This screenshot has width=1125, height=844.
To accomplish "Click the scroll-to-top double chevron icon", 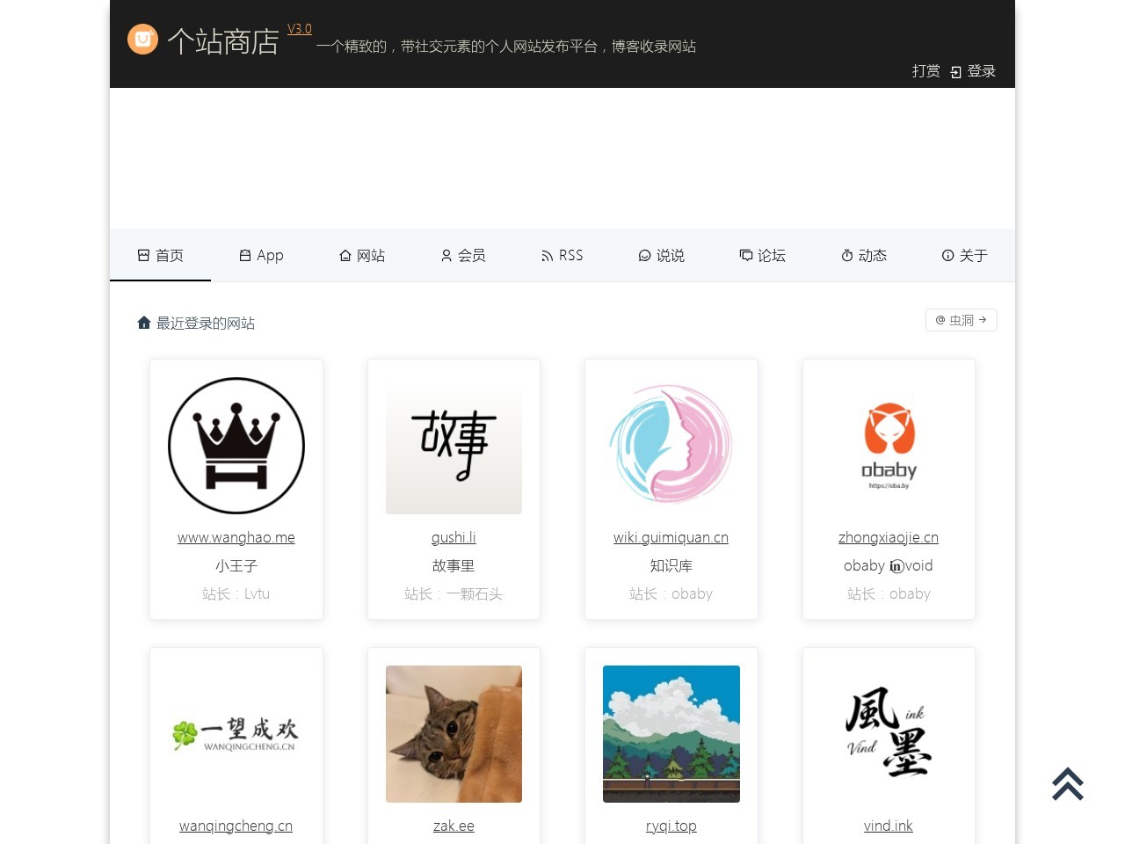I will [1068, 784].
